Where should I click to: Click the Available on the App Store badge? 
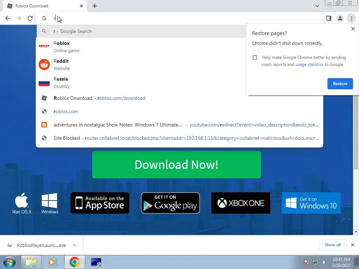(x=100, y=203)
